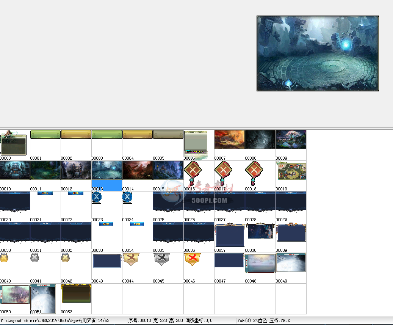393x325 pixels.
Task: Select grey-tan bar image 00005
Action: click(x=168, y=134)
